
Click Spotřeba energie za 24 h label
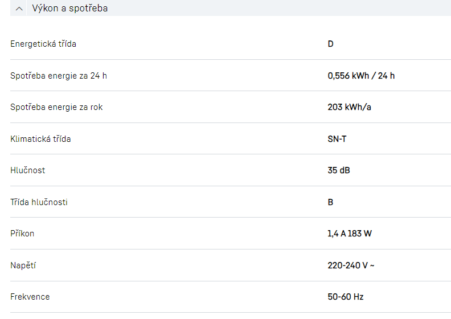click(59, 76)
